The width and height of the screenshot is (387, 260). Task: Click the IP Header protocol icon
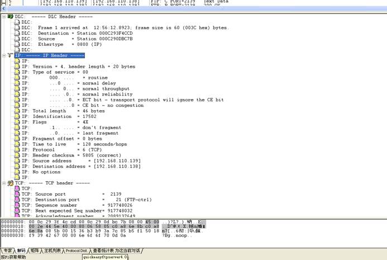[x=11, y=55]
